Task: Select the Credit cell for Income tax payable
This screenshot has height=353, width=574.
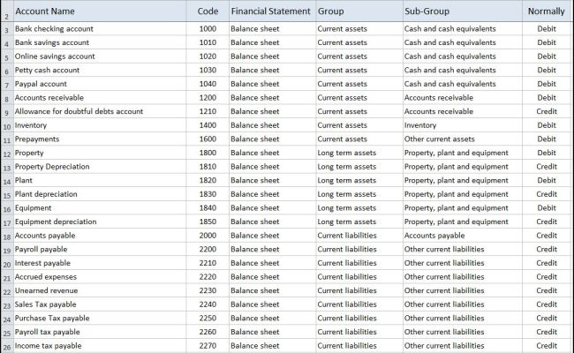Action: click(x=546, y=346)
